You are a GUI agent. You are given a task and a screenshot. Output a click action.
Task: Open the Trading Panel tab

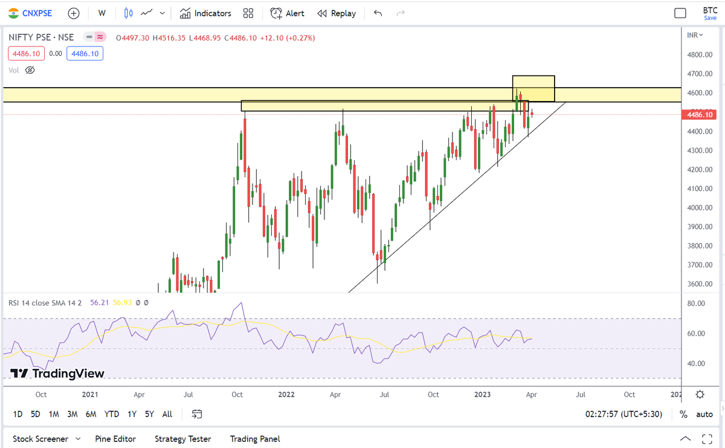[x=255, y=439]
